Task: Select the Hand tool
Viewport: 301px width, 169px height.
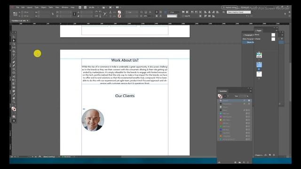Action: 14,98
